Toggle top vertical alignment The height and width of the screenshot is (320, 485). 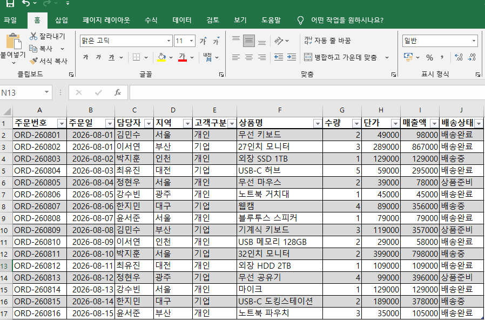point(236,39)
